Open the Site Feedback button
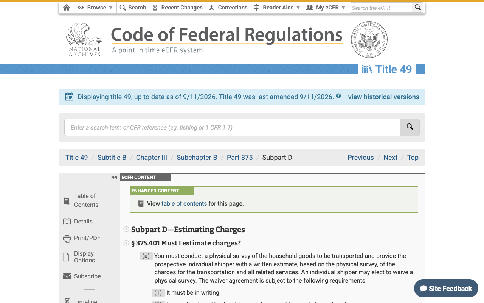This screenshot has height=303, width=484. [446, 289]
